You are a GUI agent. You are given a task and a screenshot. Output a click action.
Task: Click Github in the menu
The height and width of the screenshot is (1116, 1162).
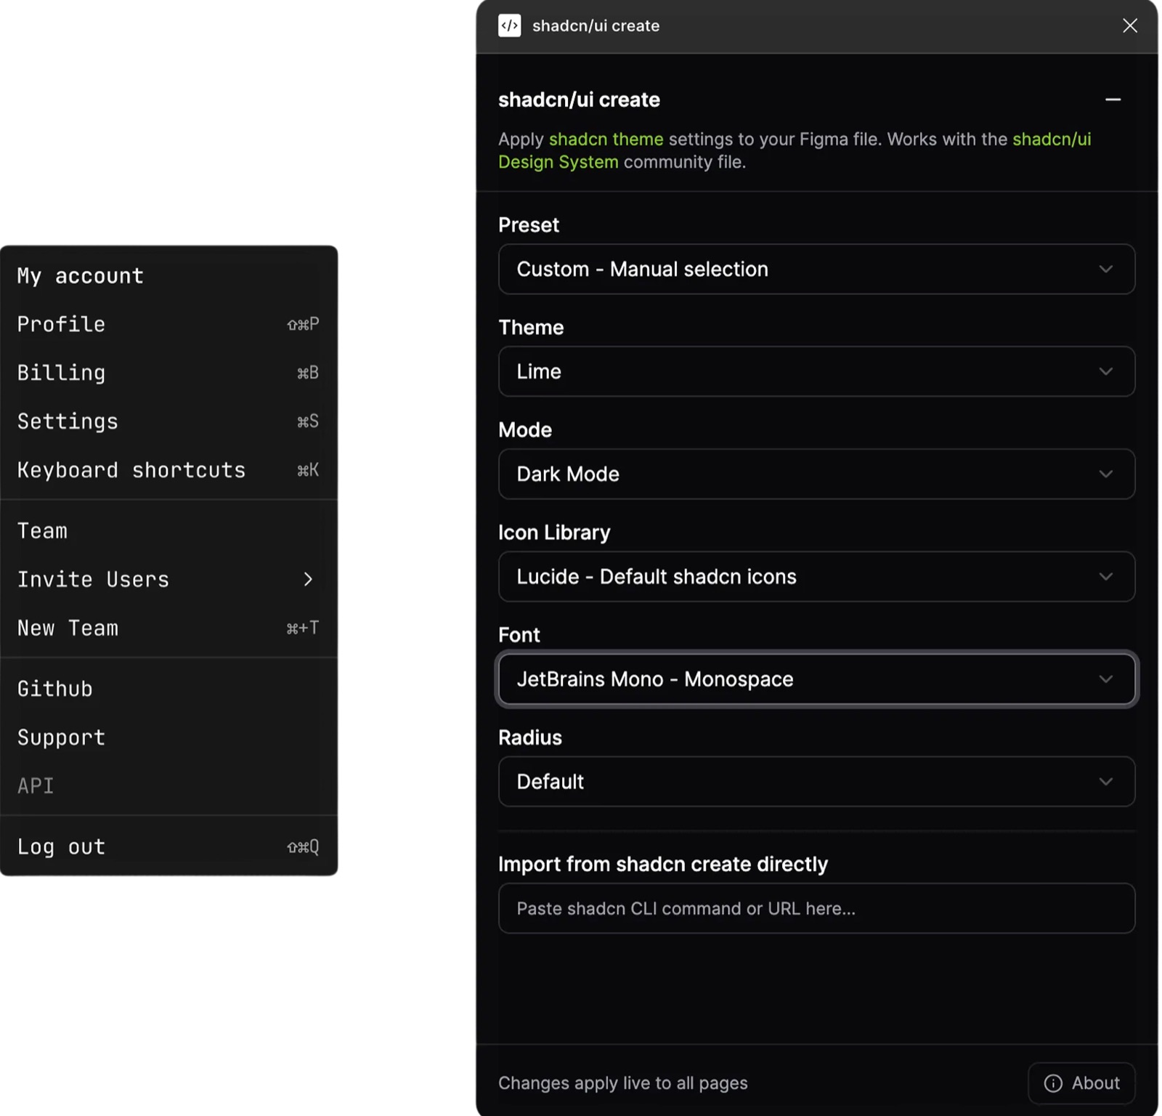tap(168, 689)
